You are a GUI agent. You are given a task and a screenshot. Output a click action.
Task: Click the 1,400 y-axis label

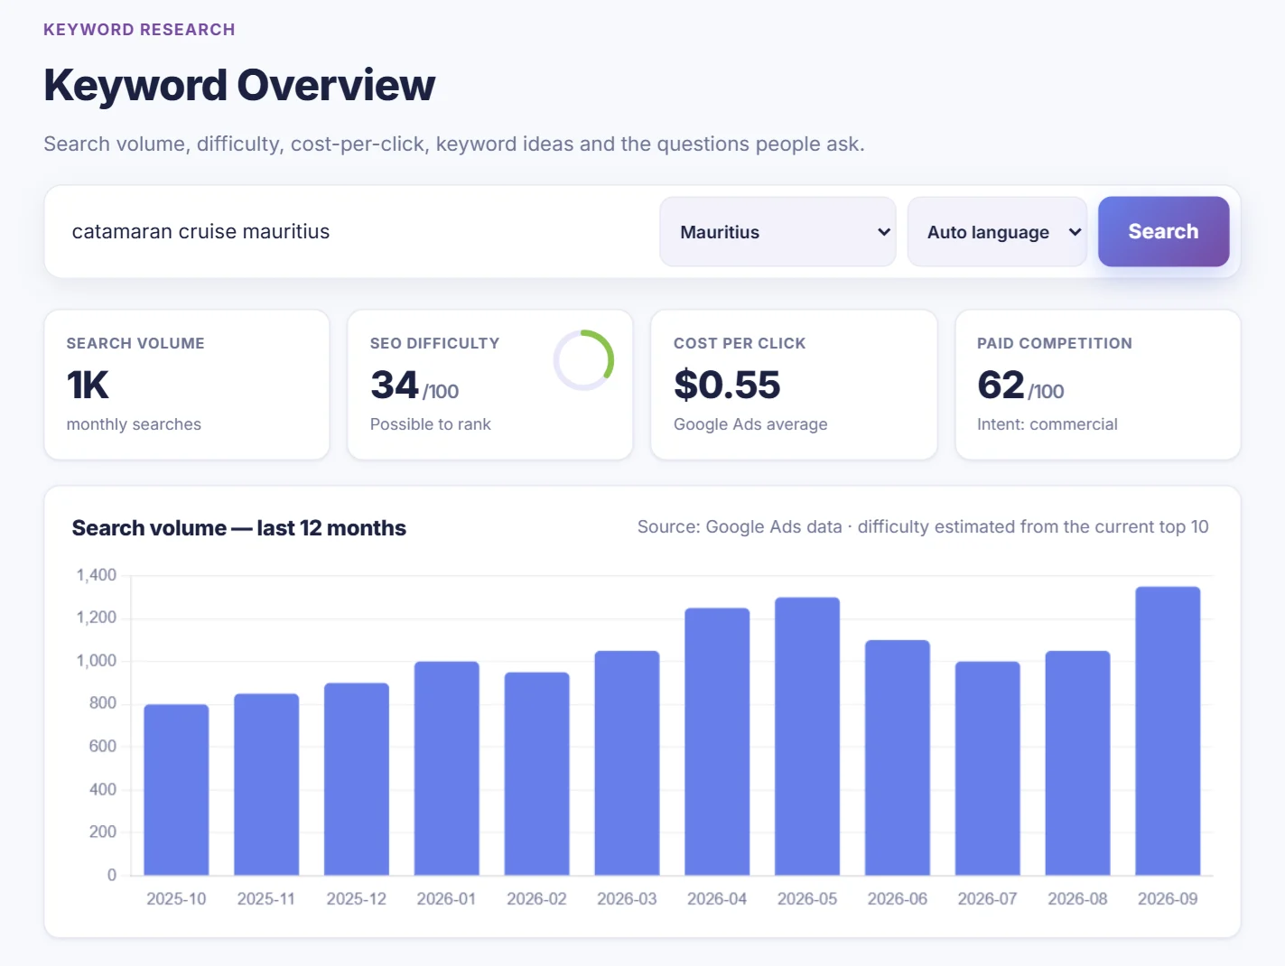(97, 575)
